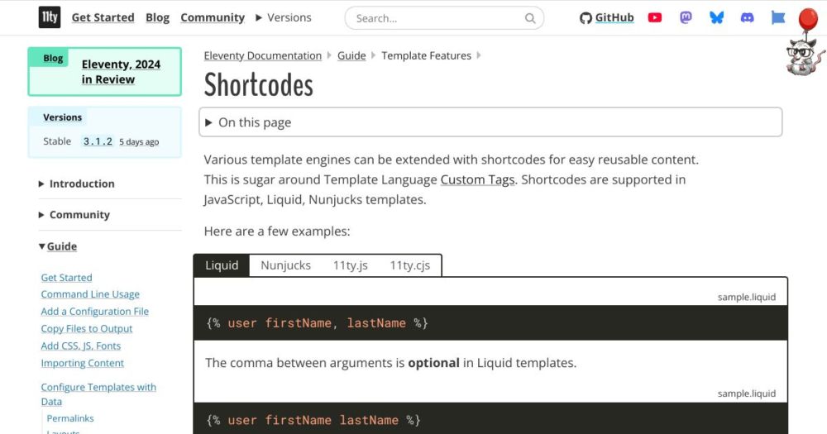
Task: Open Add CSS, JS, Fonts link
Action: click(x=81, y=346)
